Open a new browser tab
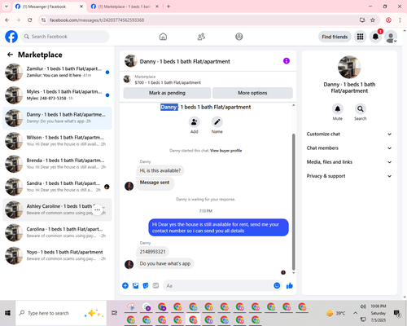The image size is (407, 326). pos(168,7)
